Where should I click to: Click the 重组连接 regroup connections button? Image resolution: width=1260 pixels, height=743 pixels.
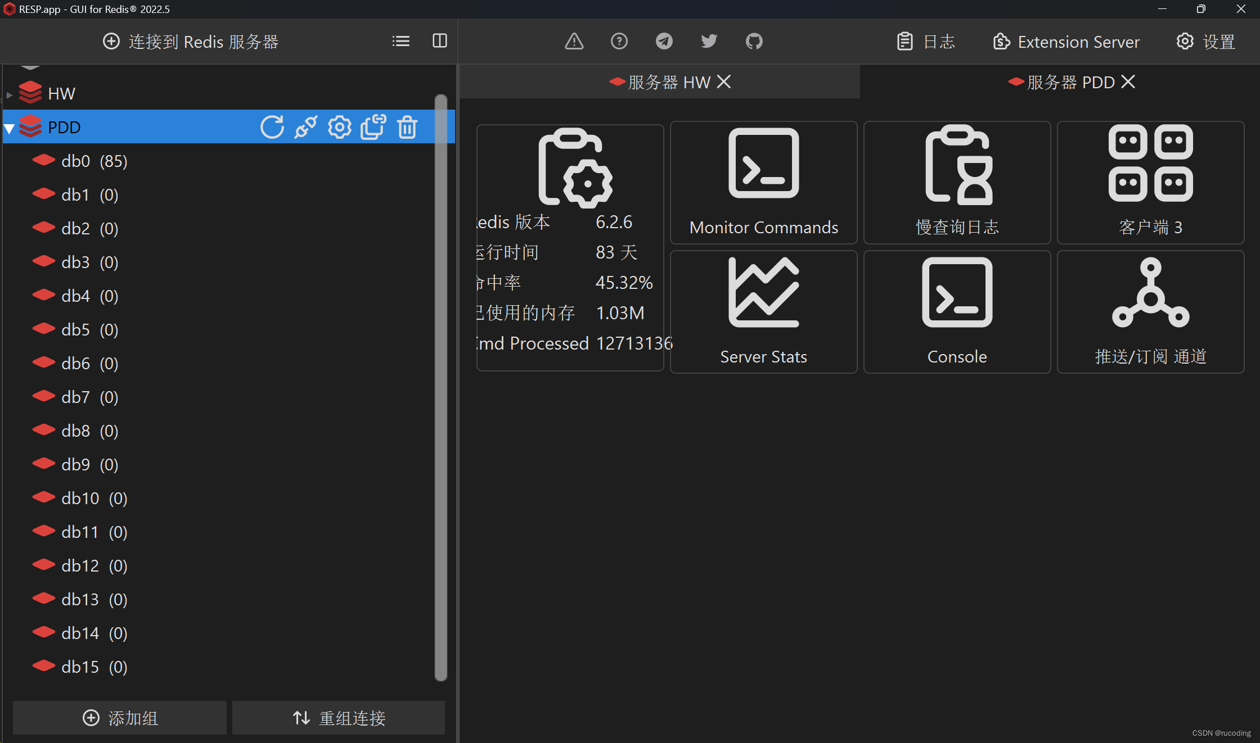point(339,718)
